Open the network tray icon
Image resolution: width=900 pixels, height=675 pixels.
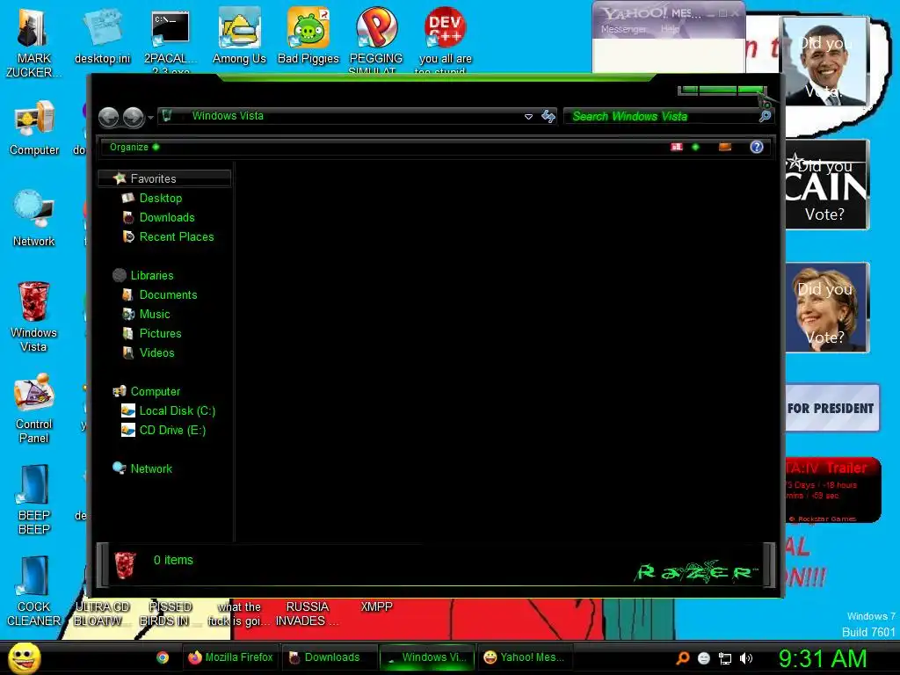(725, 659)
